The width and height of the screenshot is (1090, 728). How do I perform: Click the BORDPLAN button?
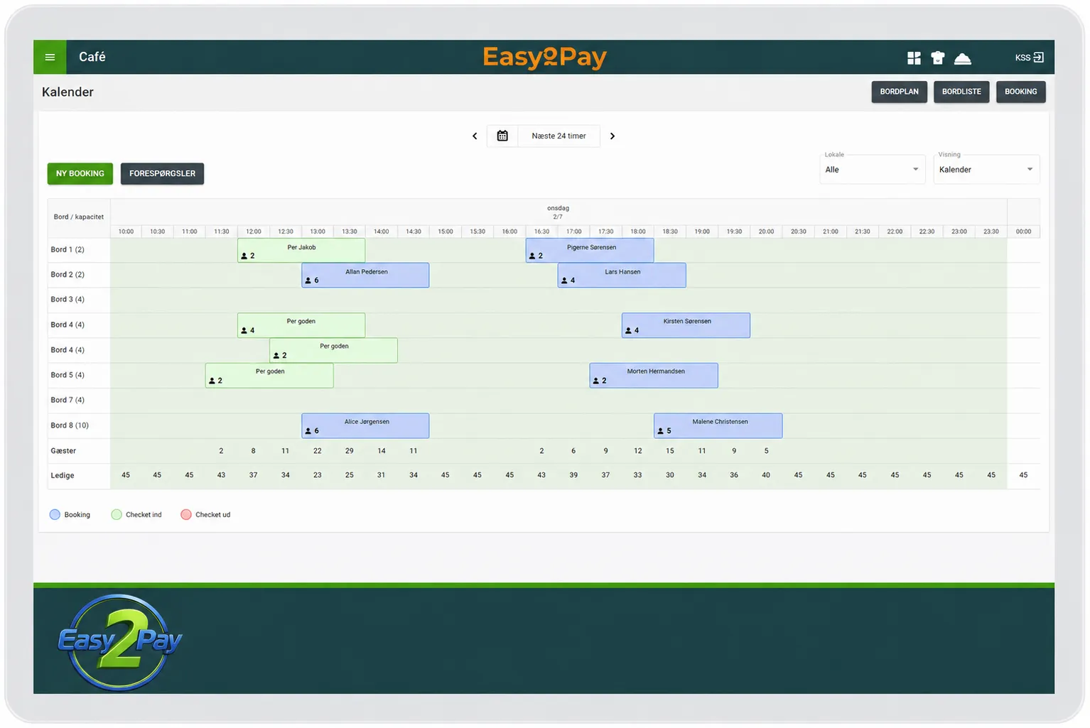tap(899, 92)
